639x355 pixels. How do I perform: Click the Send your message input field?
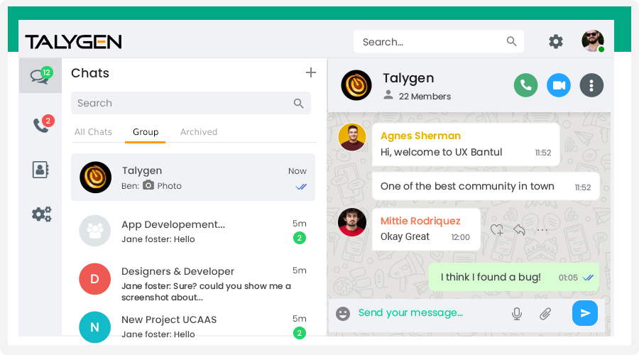[x=426, y=313]
